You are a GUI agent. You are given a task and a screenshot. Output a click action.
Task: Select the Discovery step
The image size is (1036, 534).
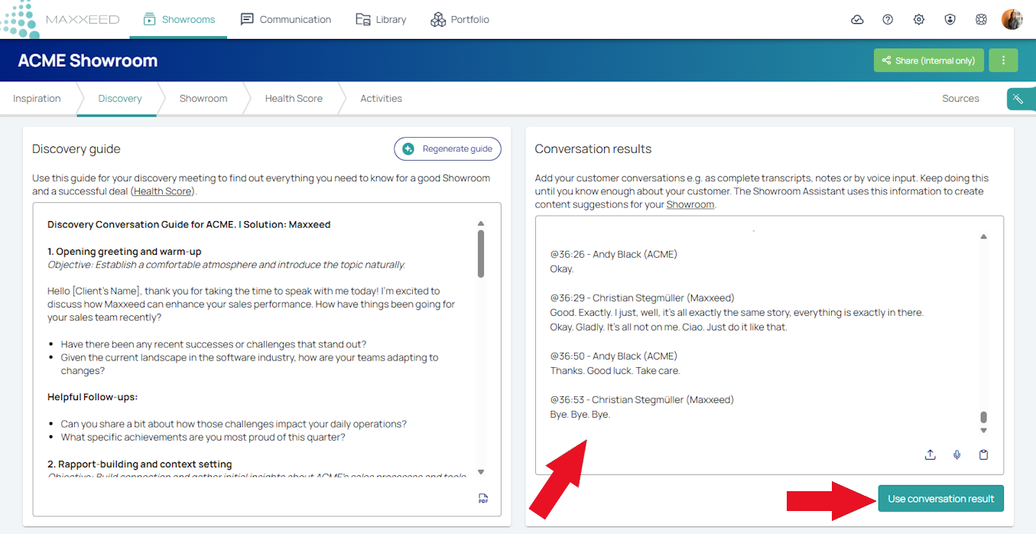[120, 99]
